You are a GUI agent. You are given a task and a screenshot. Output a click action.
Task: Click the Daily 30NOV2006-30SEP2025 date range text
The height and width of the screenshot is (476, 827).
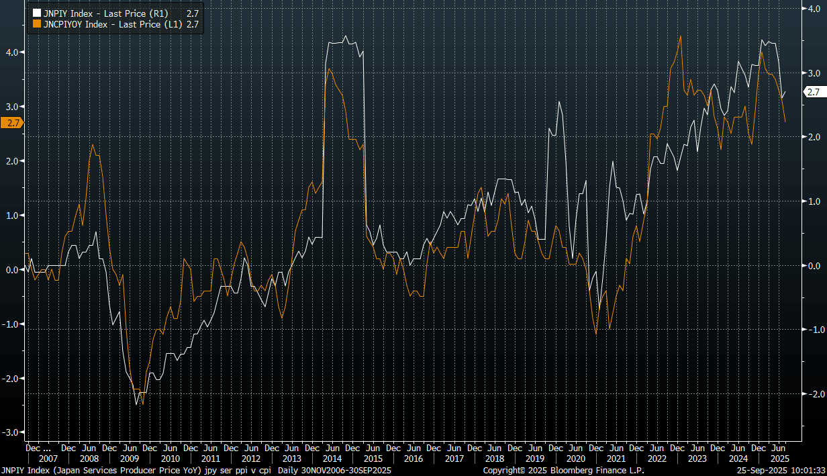point(334,471)
